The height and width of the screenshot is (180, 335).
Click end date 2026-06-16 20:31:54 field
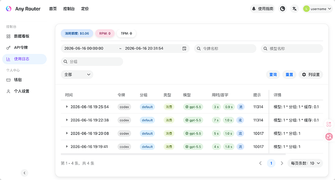click(x=144, y=49)
